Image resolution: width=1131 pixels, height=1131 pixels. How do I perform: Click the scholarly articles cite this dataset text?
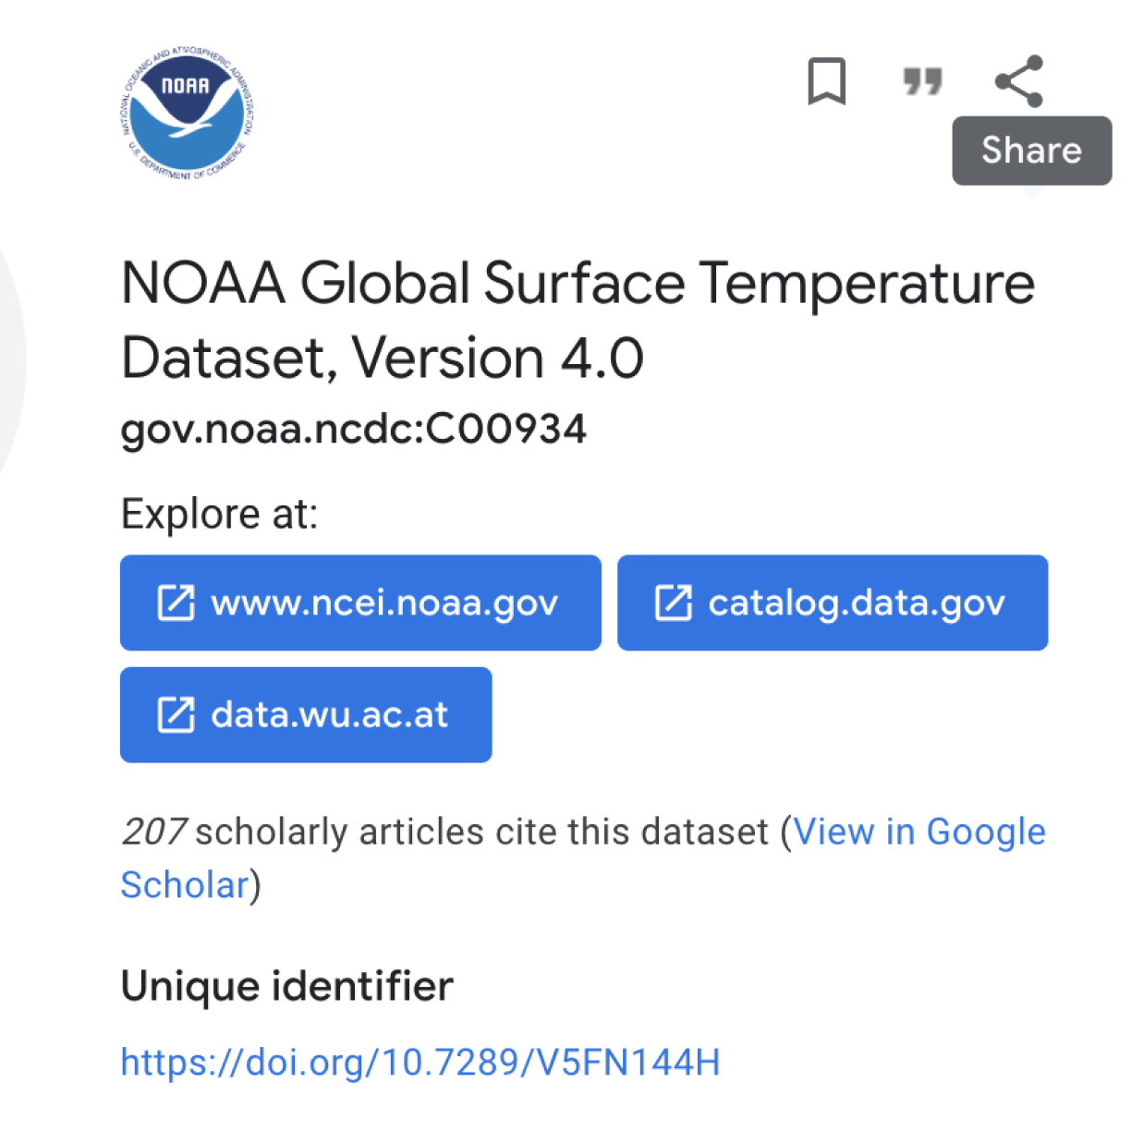[x=482, y=832]
